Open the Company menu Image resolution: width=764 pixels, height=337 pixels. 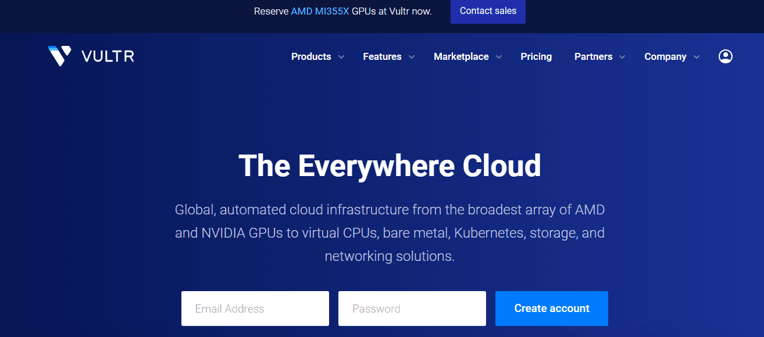665,56
